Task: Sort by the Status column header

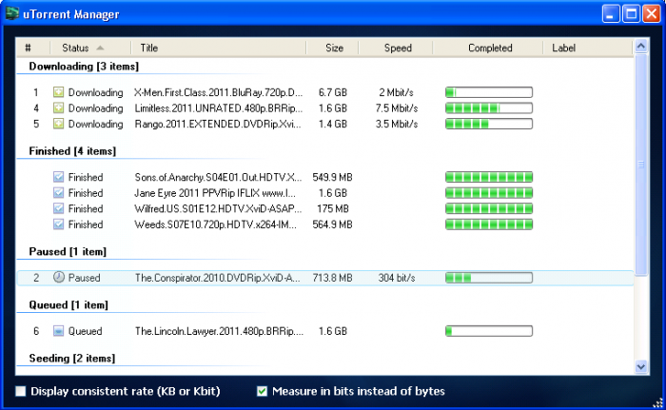Action: 90,48
